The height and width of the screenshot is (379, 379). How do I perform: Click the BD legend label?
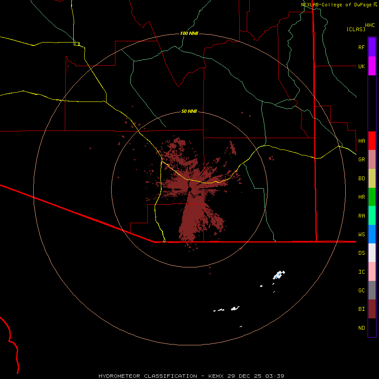point(361,179)
